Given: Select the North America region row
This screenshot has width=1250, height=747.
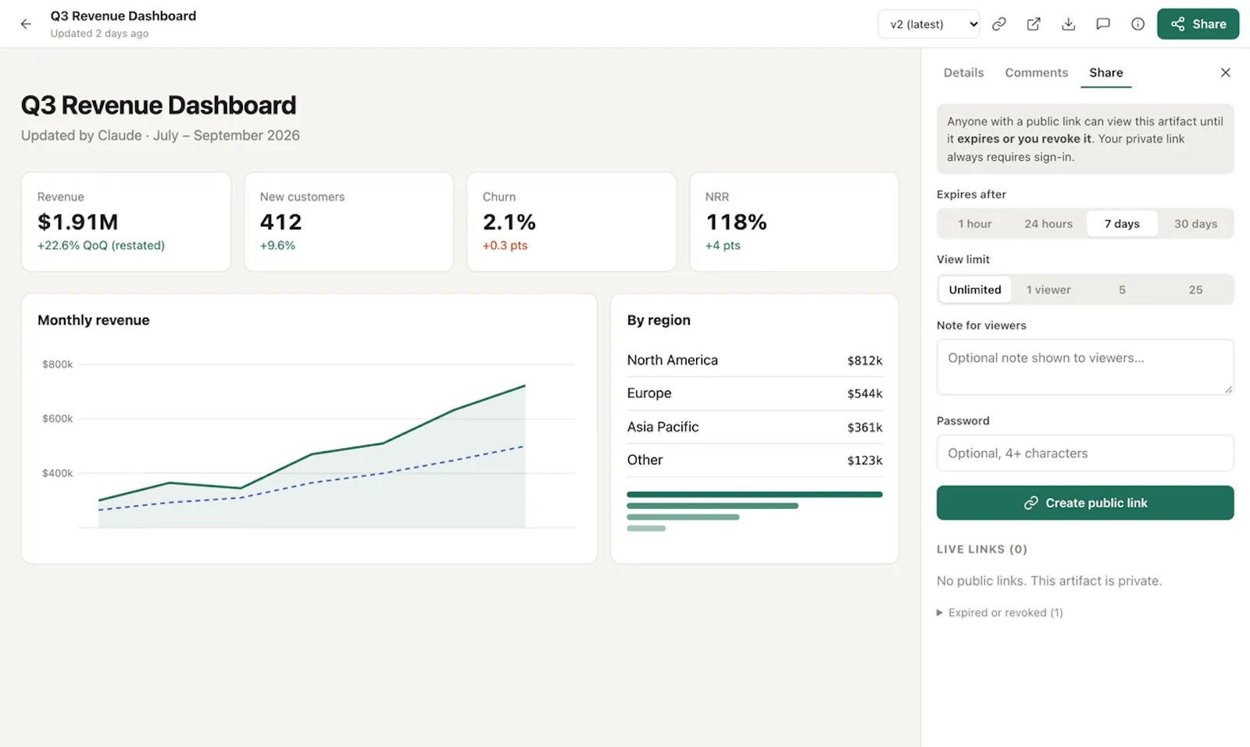Looking at the screenshot, I should pos(755,361).
